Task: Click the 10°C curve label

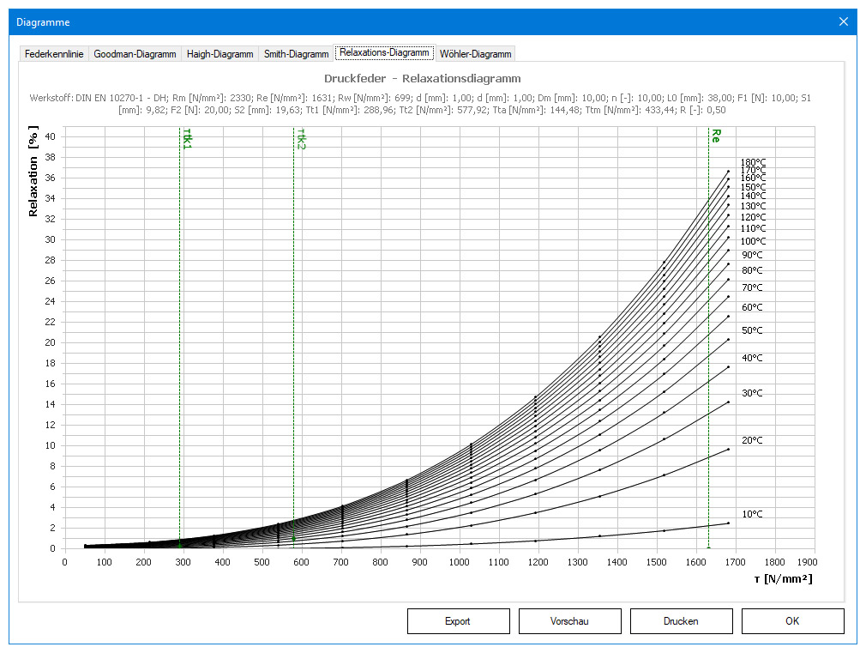Action: [x=752, y=515]
